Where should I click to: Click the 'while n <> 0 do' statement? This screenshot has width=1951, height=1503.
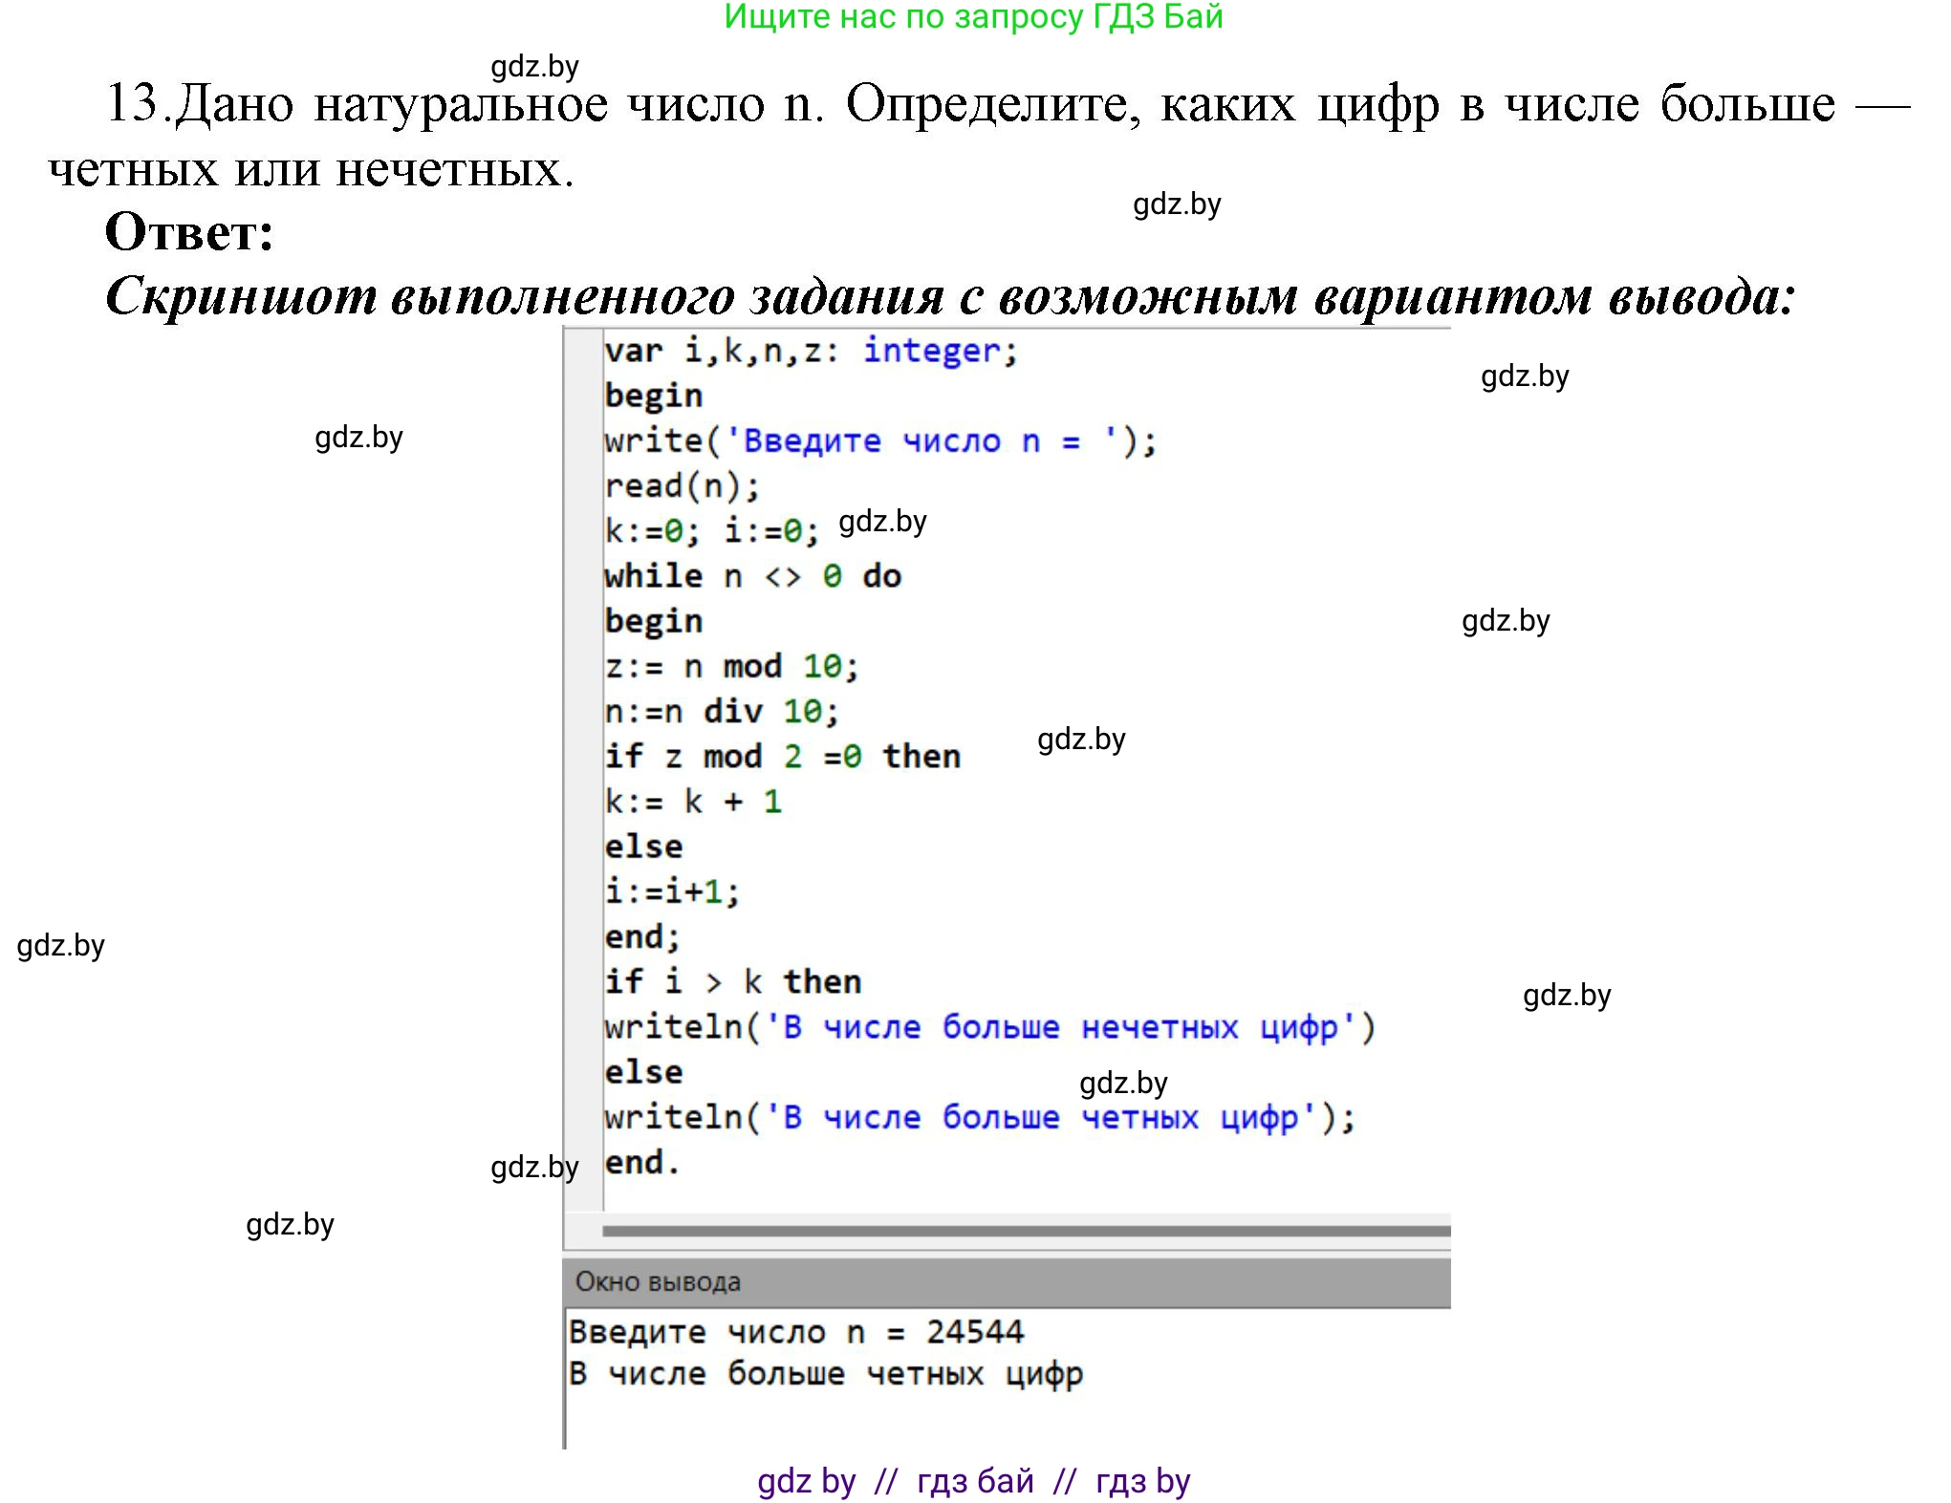[750, 574]
